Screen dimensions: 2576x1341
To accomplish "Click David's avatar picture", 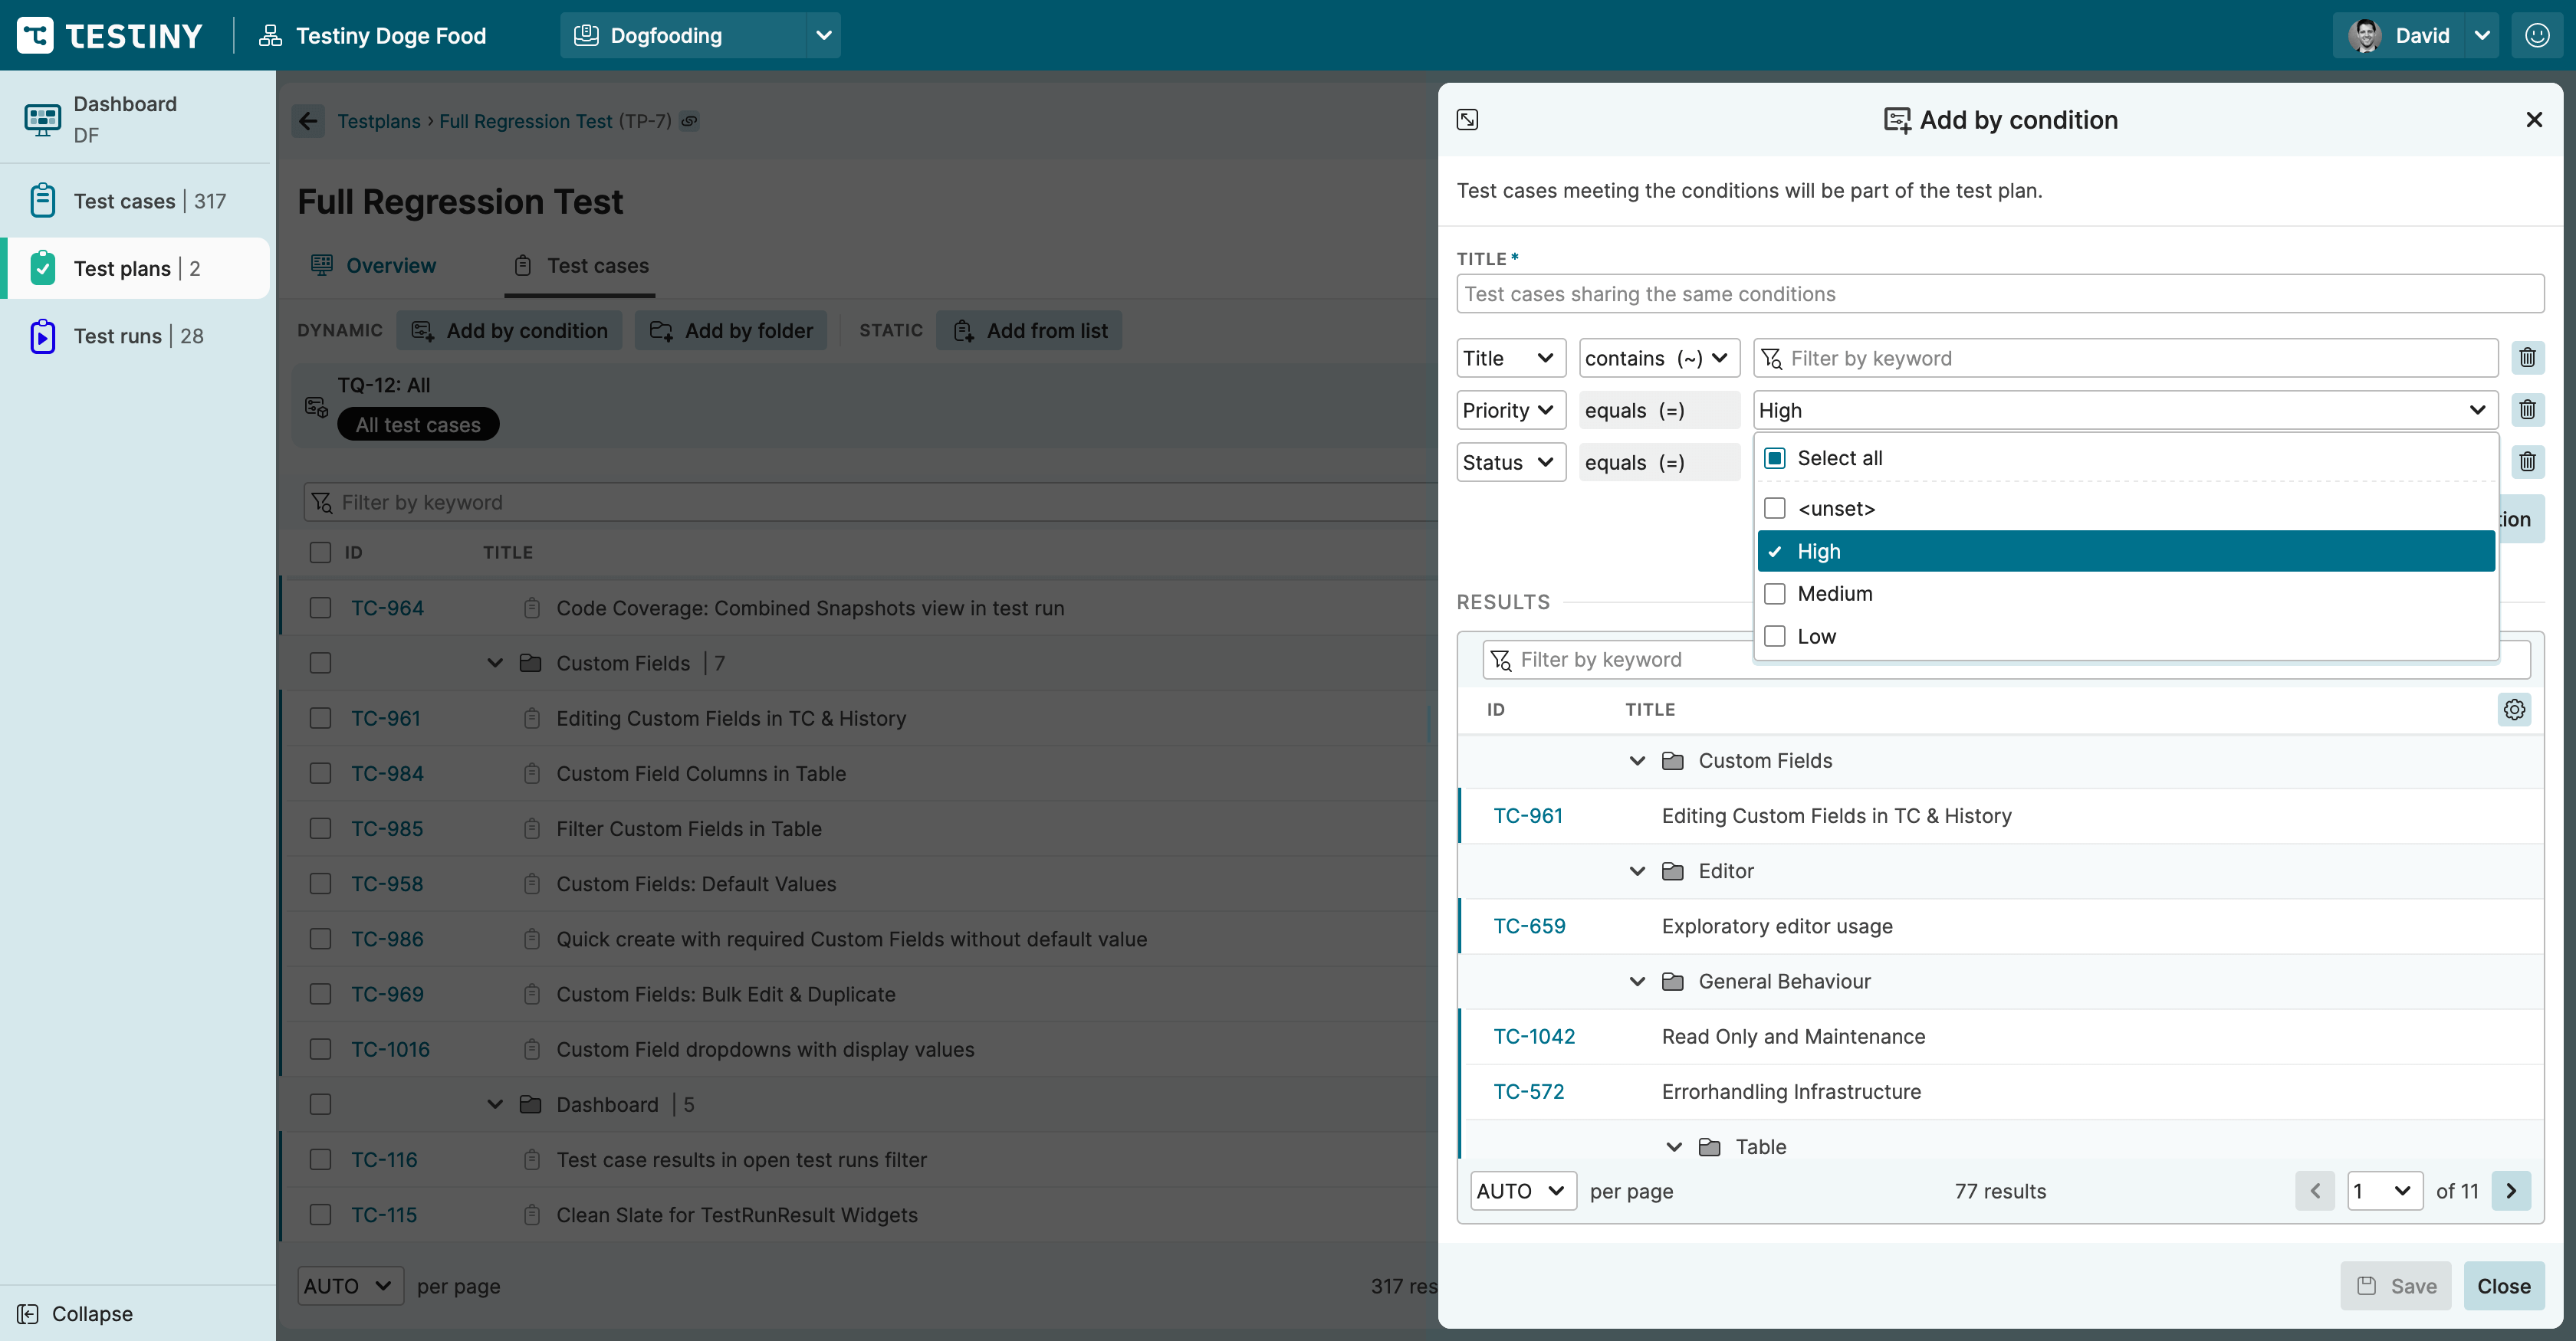I will [x=2365, y=35].
